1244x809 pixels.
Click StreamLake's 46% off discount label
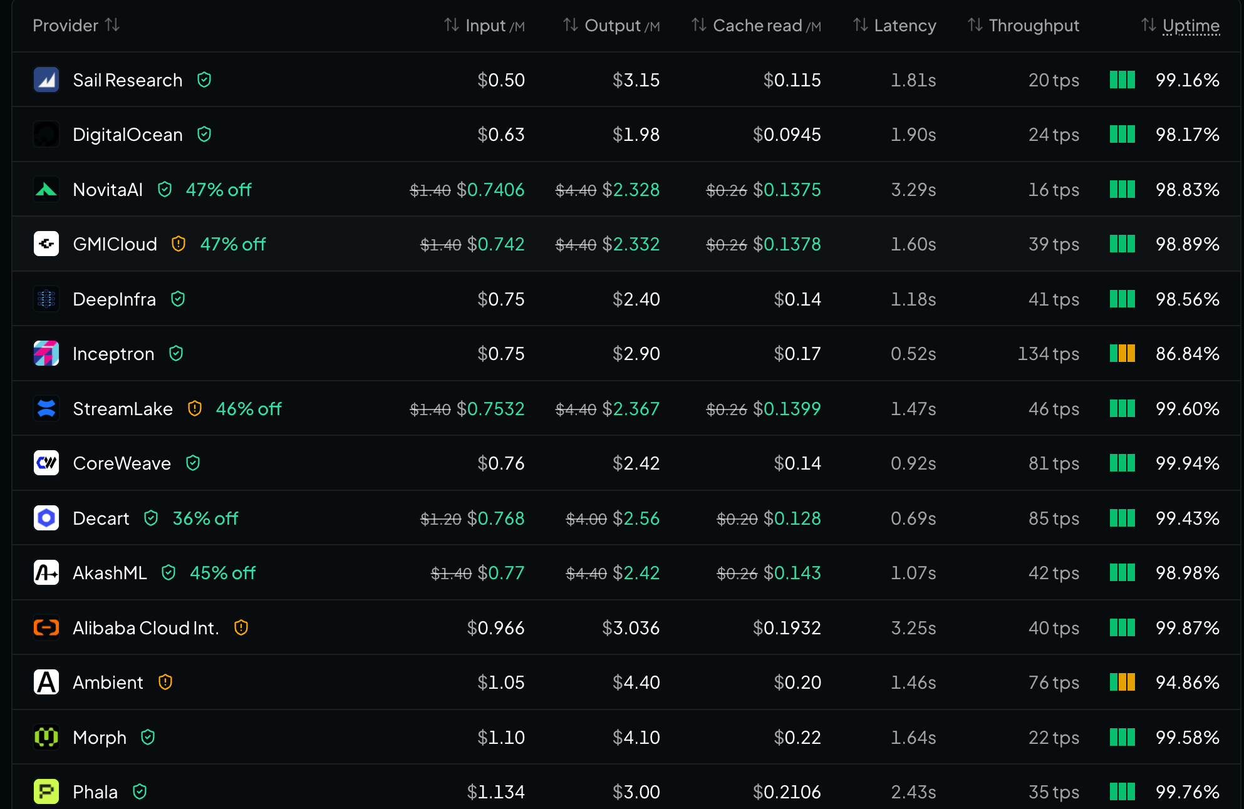[249, 409]
